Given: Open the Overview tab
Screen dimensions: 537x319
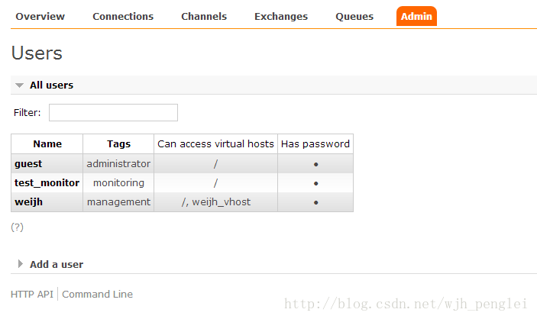Looking at the screenshot, I should 40,17.
